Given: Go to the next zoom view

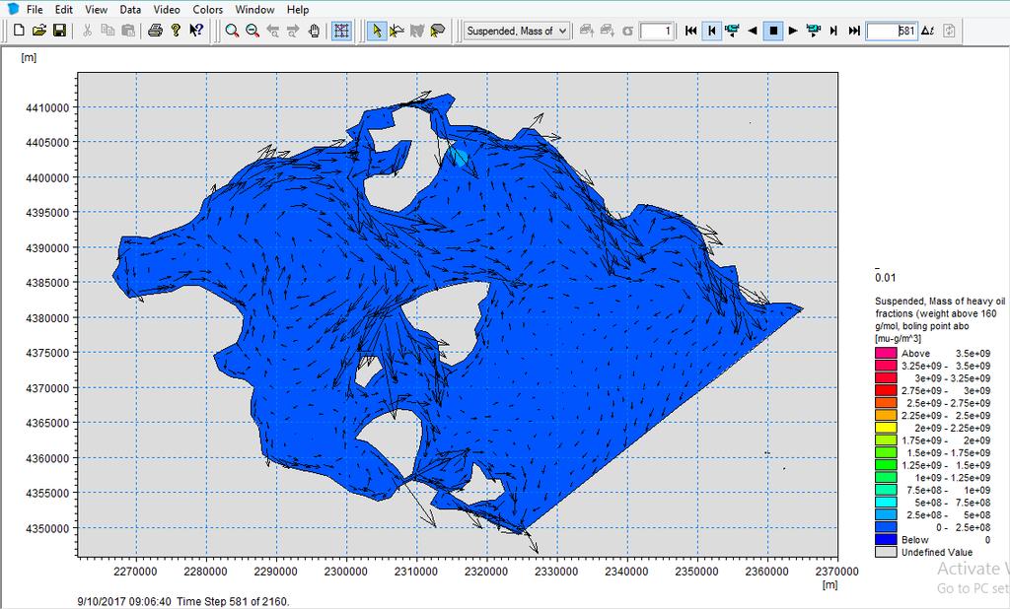Looking at the screenshot, I should [293, 31].
